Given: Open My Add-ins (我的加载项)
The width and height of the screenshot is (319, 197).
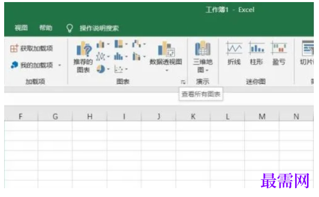Looking at the screenshot, I should (x=32, y=65).
